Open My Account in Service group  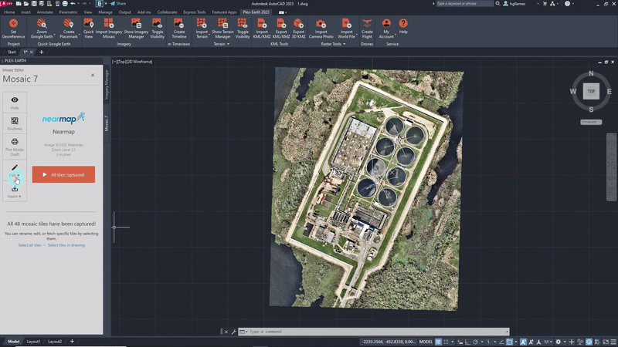386,29
